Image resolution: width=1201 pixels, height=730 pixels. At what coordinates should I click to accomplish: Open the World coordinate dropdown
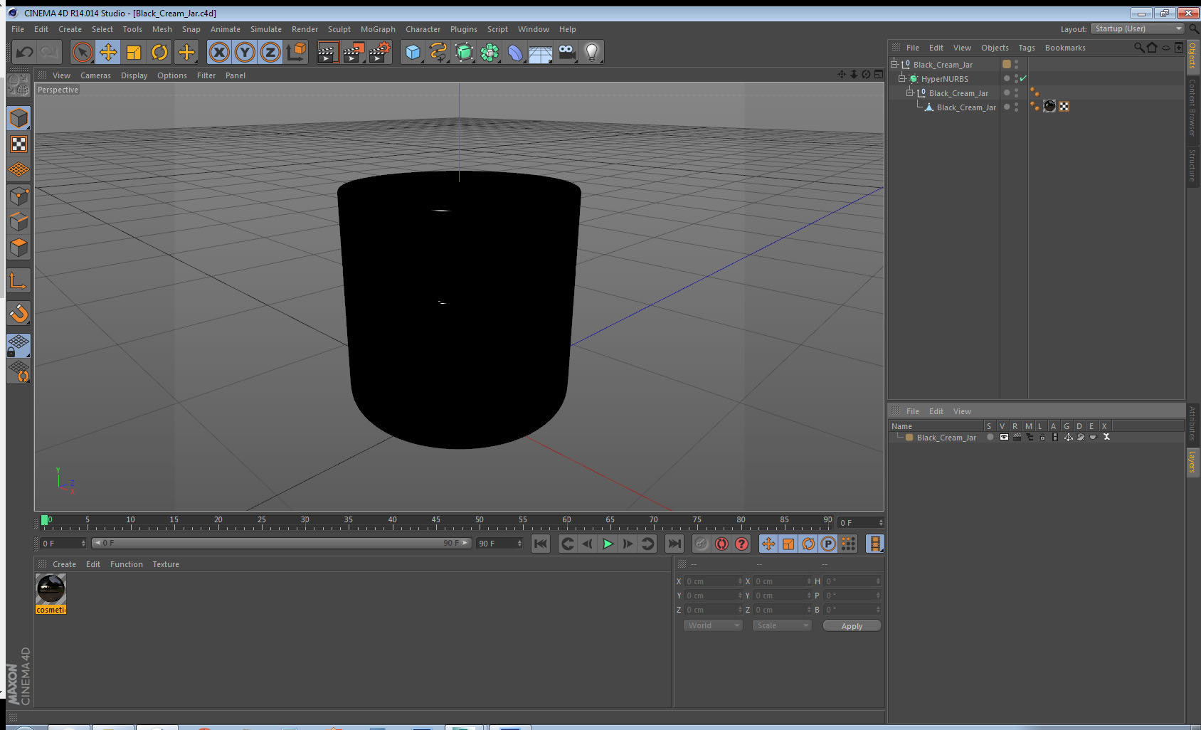(713, 625)
